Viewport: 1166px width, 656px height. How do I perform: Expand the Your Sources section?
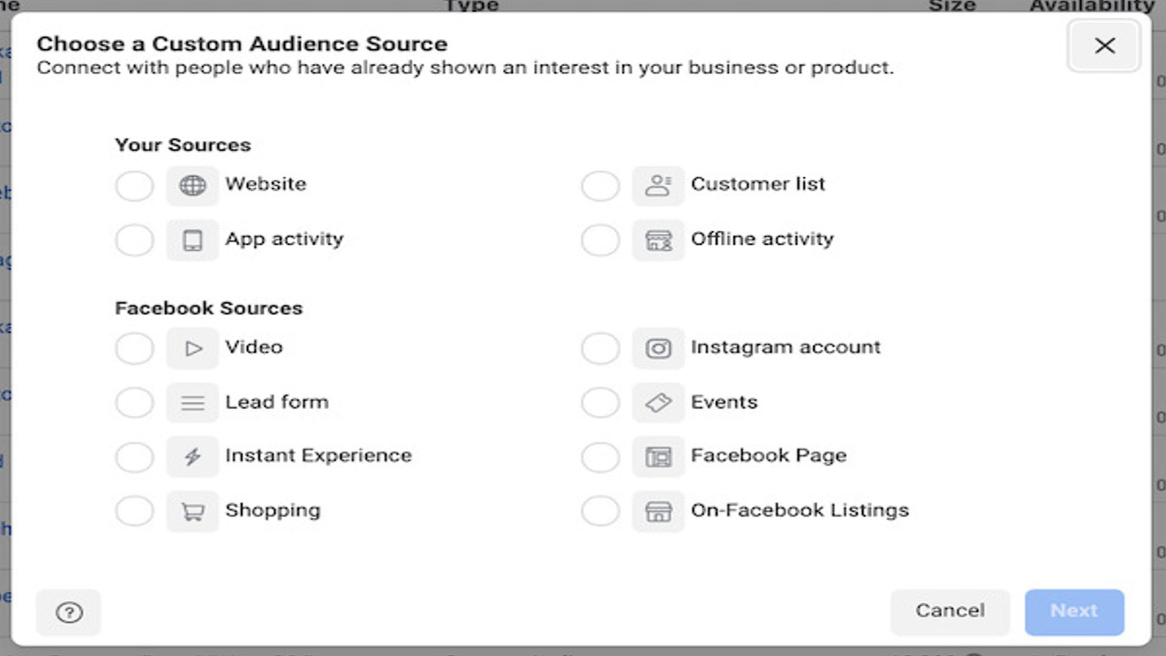point(183,143)
